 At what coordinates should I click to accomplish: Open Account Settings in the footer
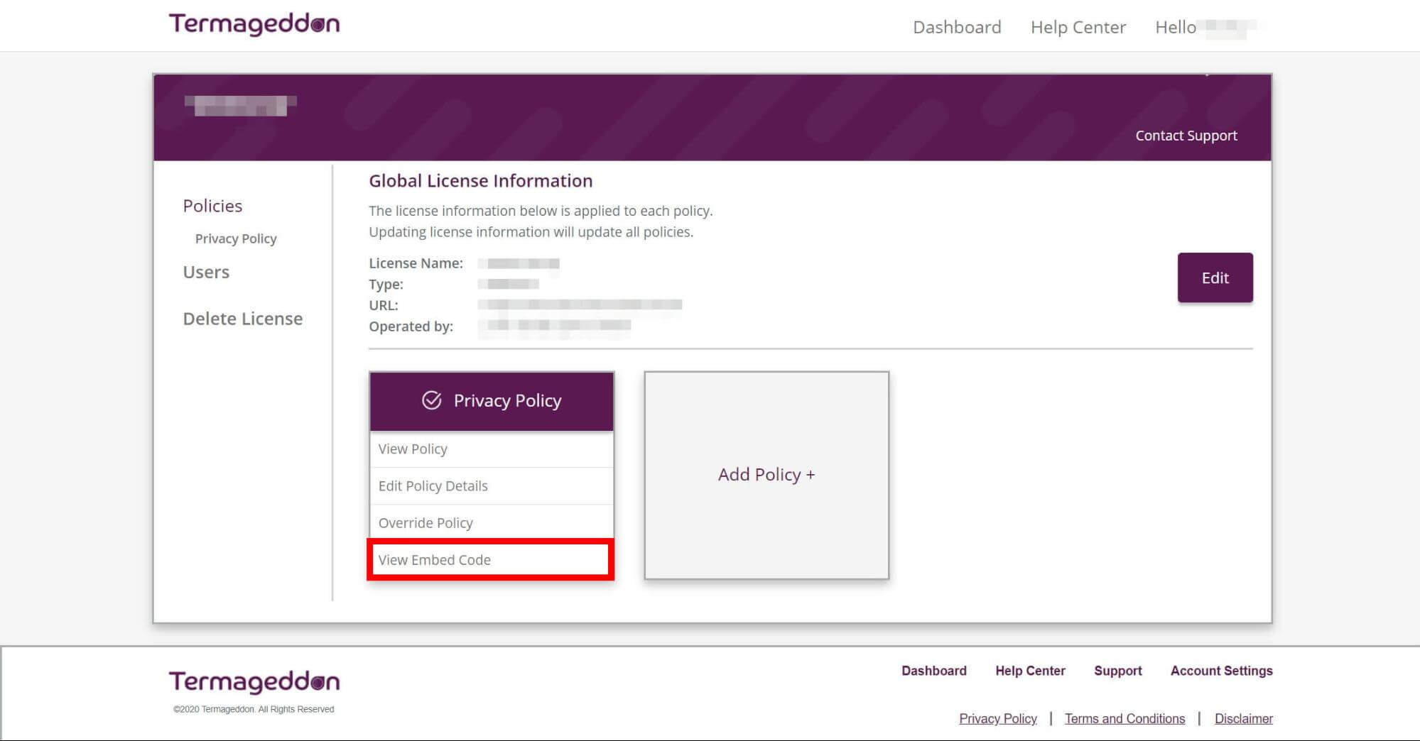1221,671
